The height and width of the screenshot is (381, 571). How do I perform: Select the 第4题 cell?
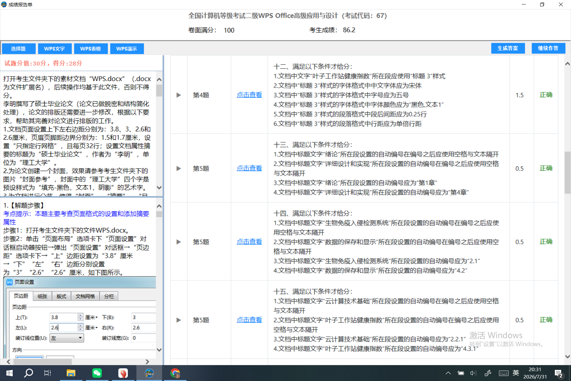(209, 95)
